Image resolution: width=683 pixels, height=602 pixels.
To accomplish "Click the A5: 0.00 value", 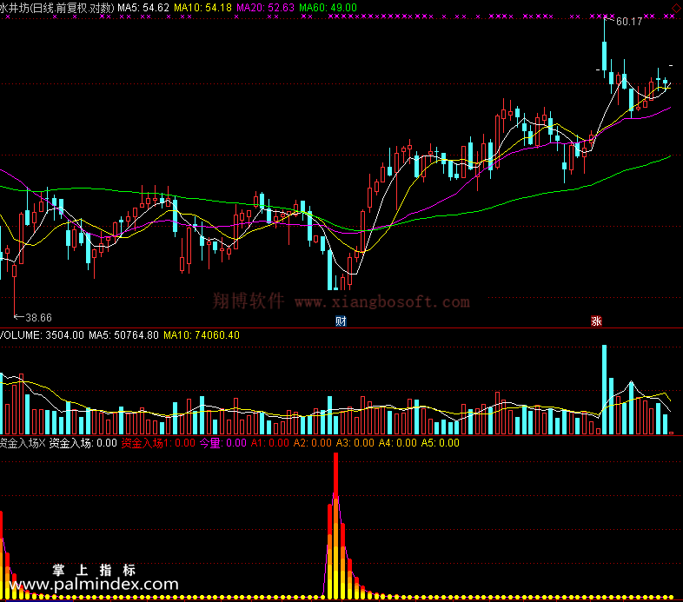I will tap(440, 443).
